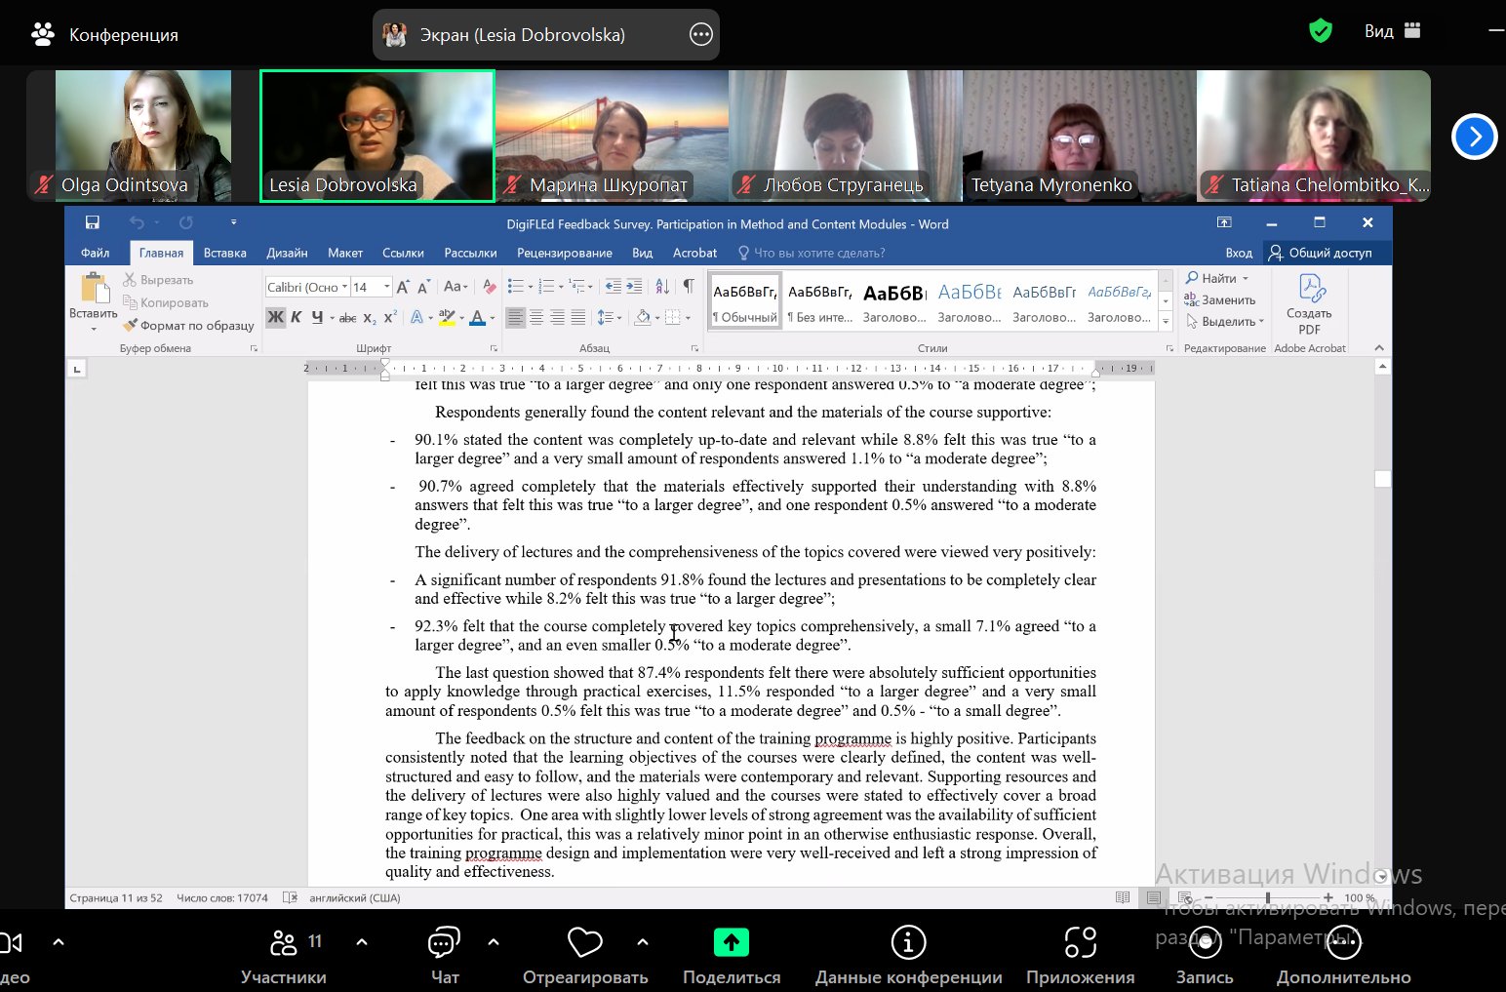Switch to the Дизайн ribbon tab

click(288, 253)
